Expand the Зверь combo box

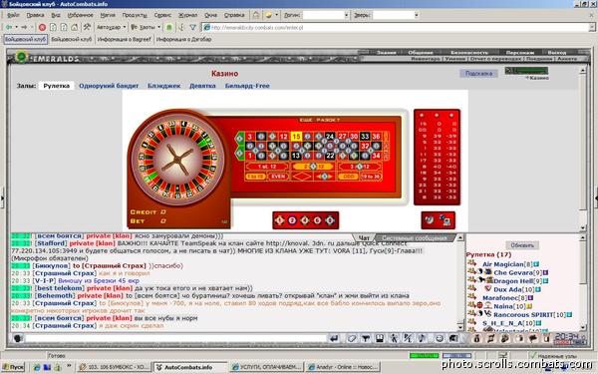(416, 15)
